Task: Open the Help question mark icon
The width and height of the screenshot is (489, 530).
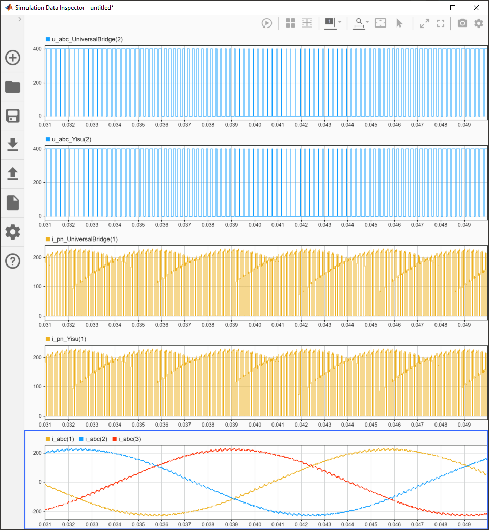Action: tap(13, 261)
